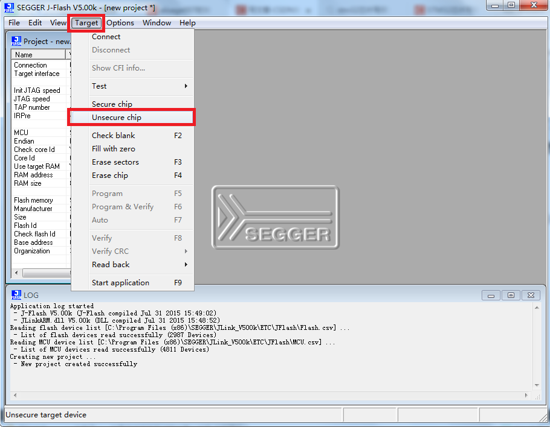Viewport: 550px width, 427px height.
Task: Click Project panel left scroll arrow
Action: coord(16,273)
